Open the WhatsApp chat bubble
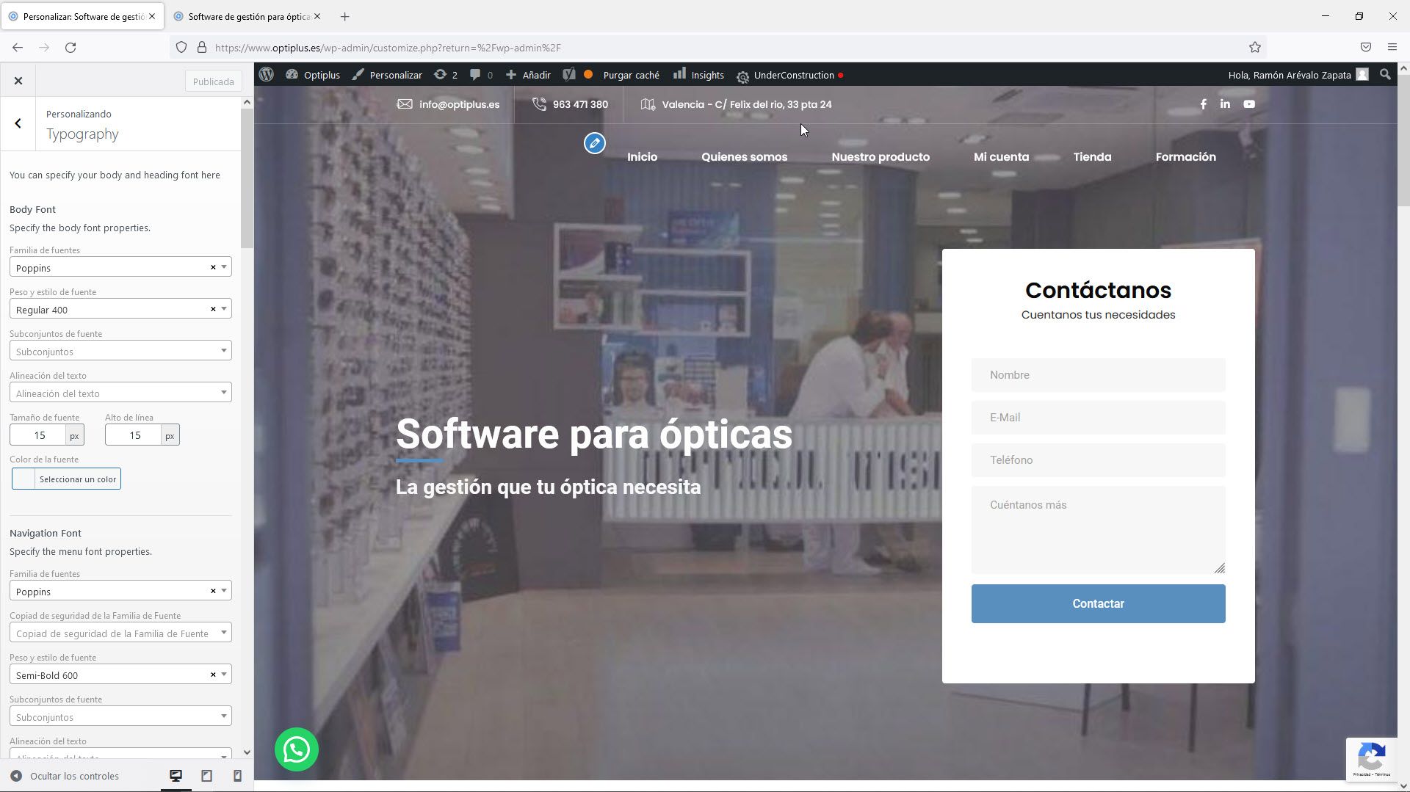The height and width of the screenshot is (792, 1410). coord(297,749)
